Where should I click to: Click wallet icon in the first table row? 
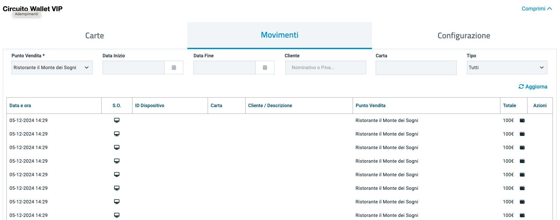(522, 120)
